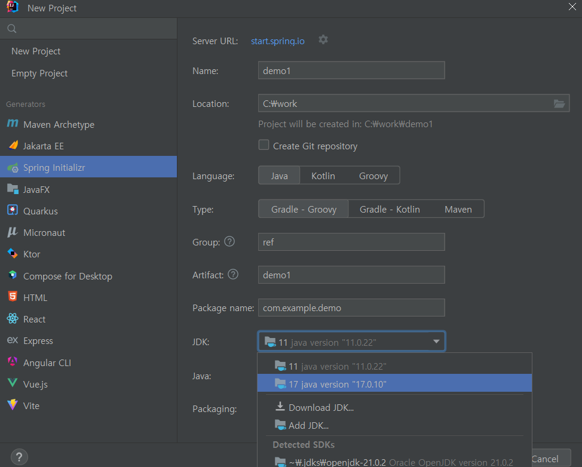This screenshot has height=467, width=582.
Task: Click the Micronaut mu icon
Action: (13, 232)
